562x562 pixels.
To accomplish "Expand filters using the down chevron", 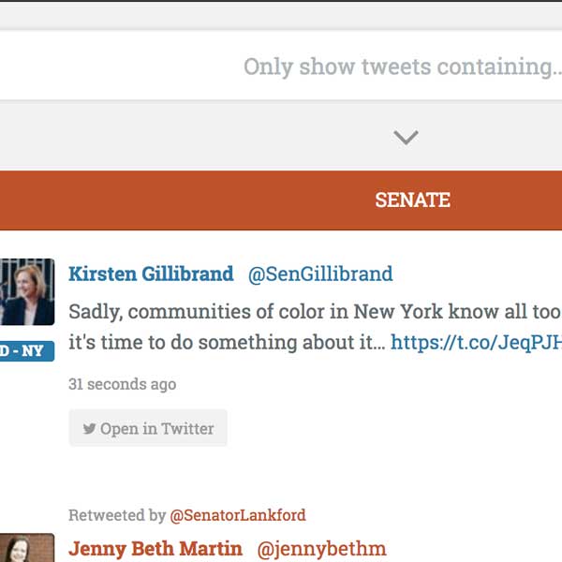I will point(406,138).
